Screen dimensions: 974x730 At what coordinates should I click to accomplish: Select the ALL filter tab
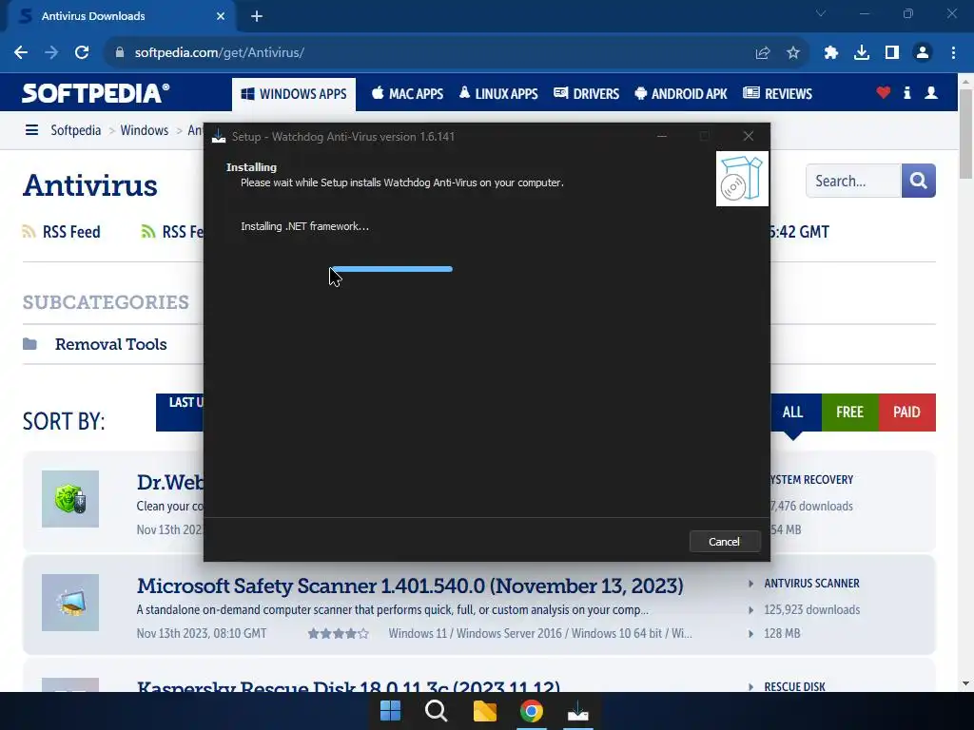[x=792, y=413]
